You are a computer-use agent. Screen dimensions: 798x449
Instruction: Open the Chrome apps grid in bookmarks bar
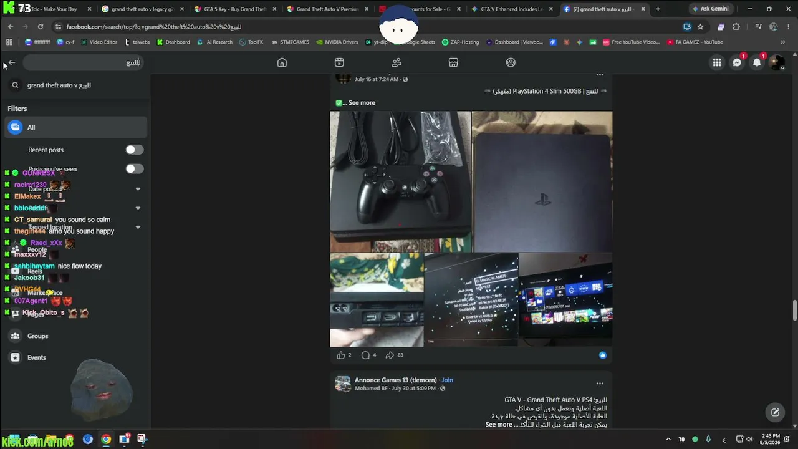click(9, 42)
